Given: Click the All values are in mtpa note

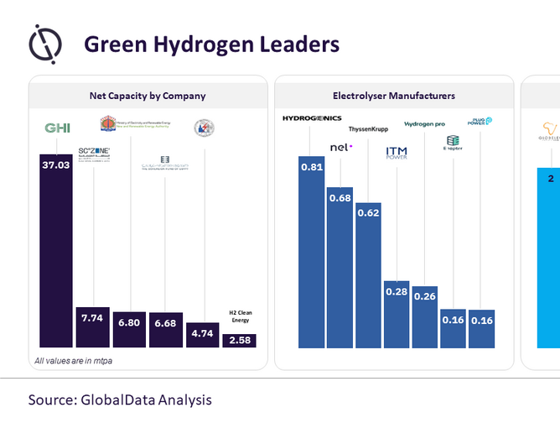Looking at the screenshot, I should [x=73, y=361].
